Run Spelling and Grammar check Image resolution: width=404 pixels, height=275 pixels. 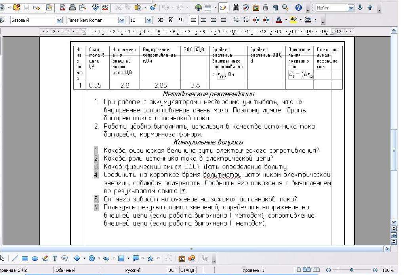pyautogui.click(x=95, y=8)
